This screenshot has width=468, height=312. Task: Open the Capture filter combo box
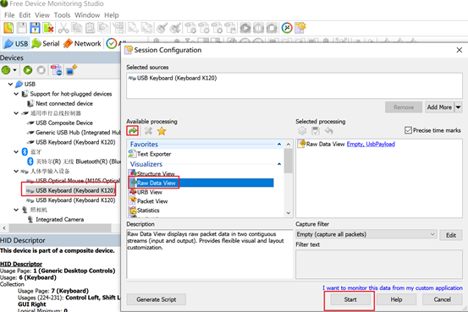tap(366, 234)
